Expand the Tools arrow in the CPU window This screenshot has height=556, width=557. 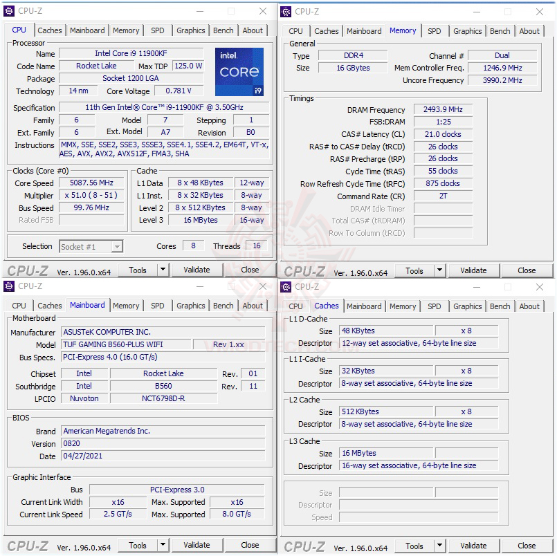tap(163, 270)
